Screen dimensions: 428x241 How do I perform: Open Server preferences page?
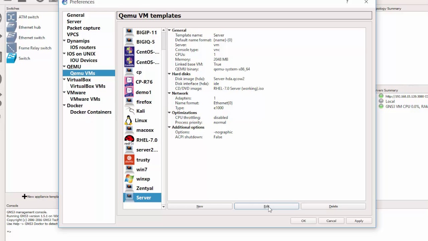point(74,21)
